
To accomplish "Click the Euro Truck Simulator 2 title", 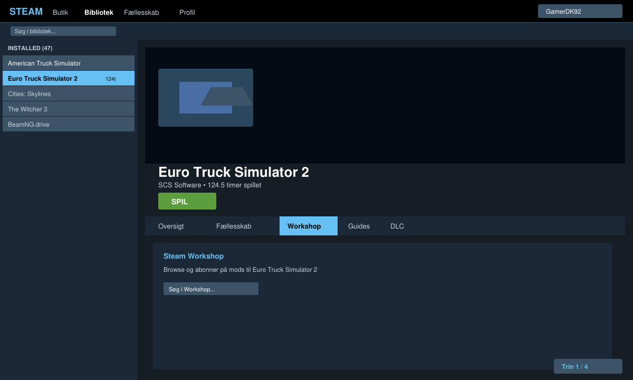I will 234,172.
